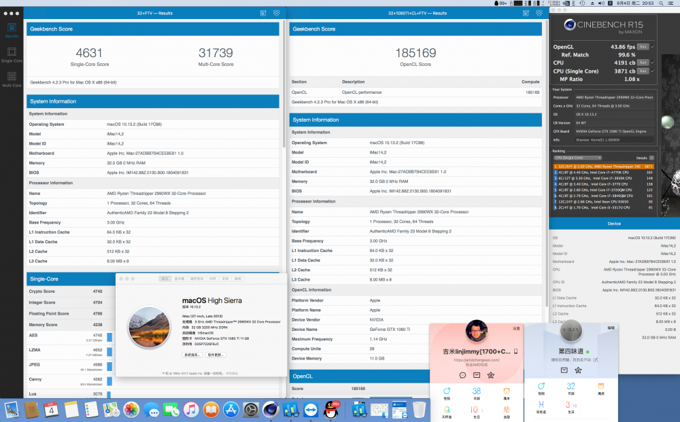Run the OpenGL test in Cinebench
The width and height of the screenshot is (680, 422).
coord(643,46)
